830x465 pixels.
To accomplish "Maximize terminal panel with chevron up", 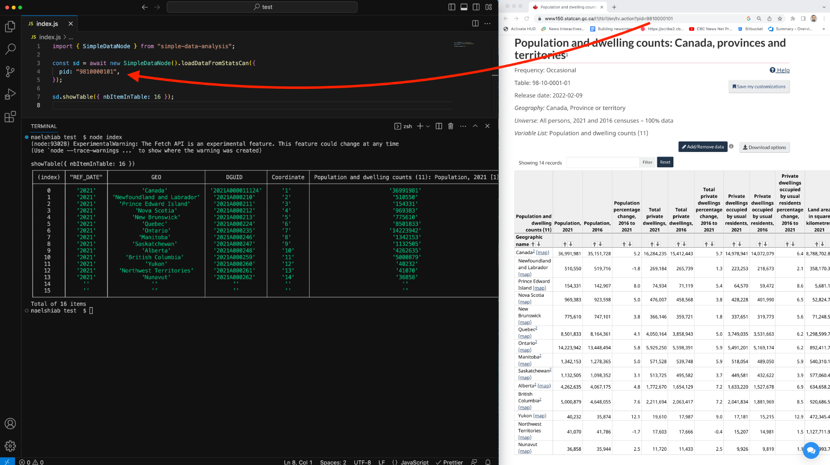I will pos(475,126).
